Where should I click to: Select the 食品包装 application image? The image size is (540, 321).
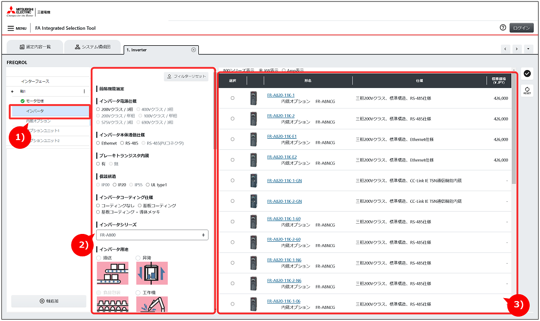112,304
